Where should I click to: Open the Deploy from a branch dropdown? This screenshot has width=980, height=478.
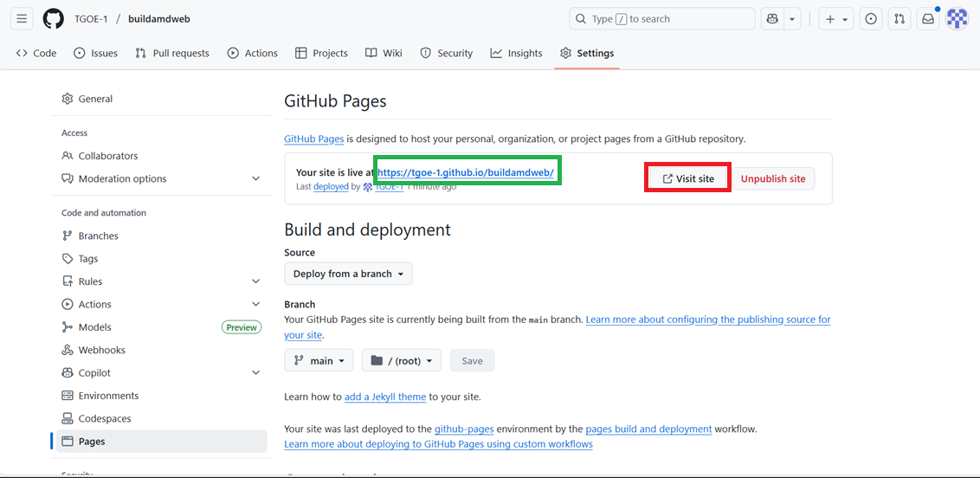tap(348, 274)
